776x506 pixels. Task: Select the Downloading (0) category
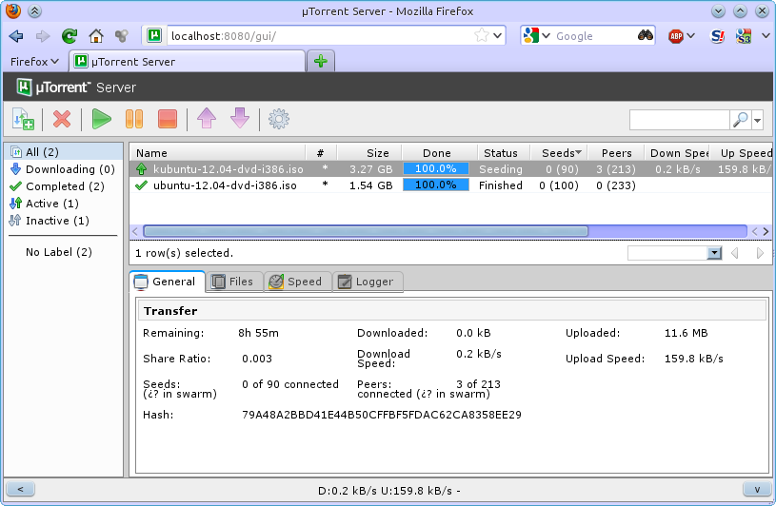64,169
